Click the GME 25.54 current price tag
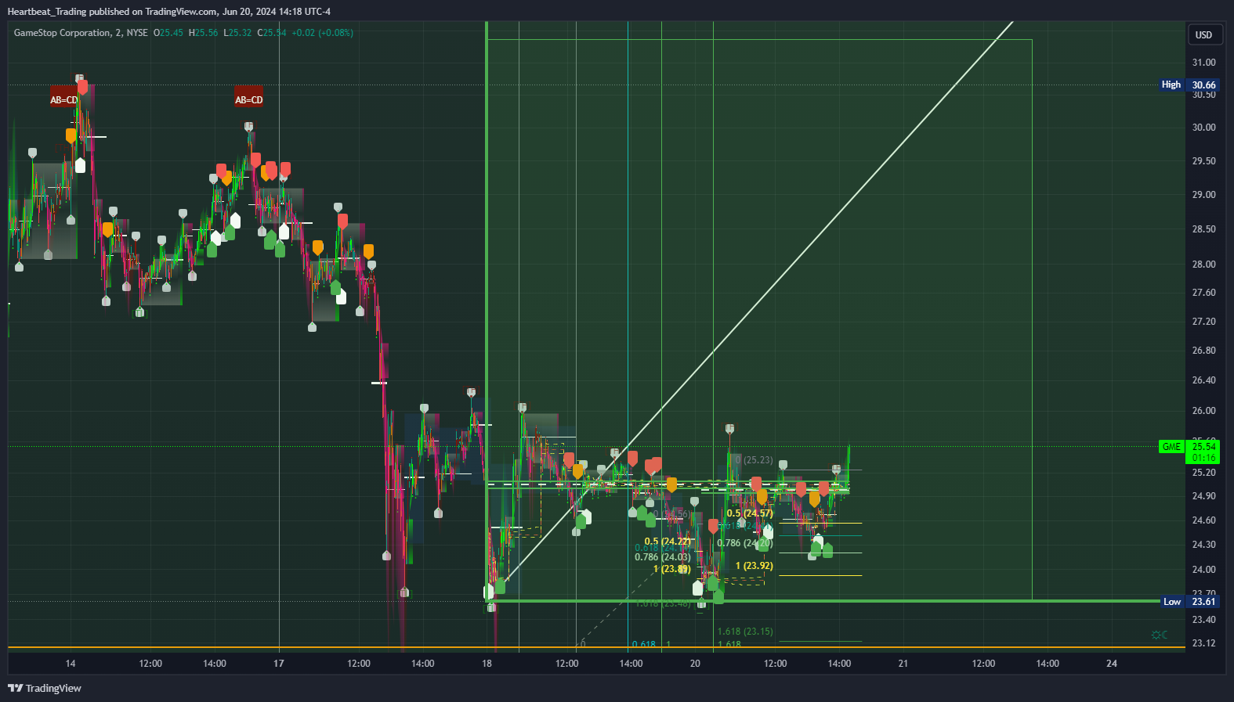The height and width of the screenshot is (702, 1234). pyautogui.click(x=1189, y=452)
